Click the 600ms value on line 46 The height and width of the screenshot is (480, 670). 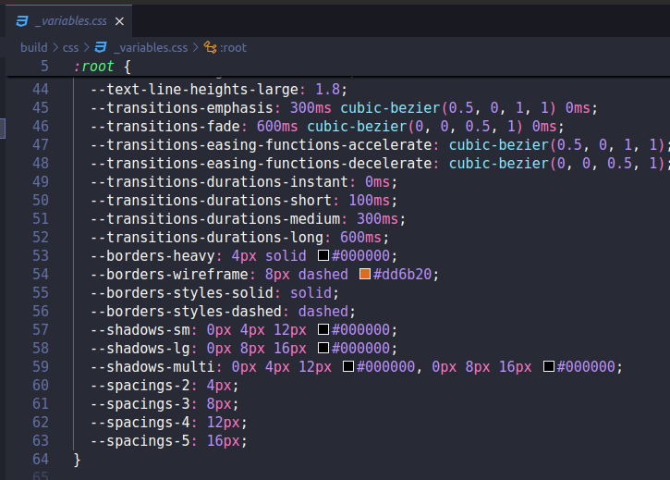277,127
